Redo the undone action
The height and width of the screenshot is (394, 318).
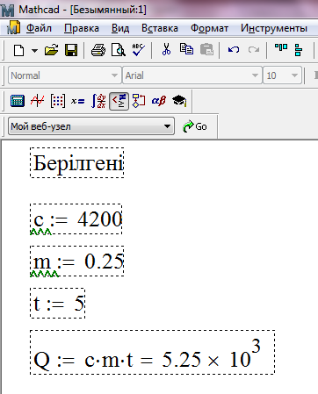pos(254,50)
